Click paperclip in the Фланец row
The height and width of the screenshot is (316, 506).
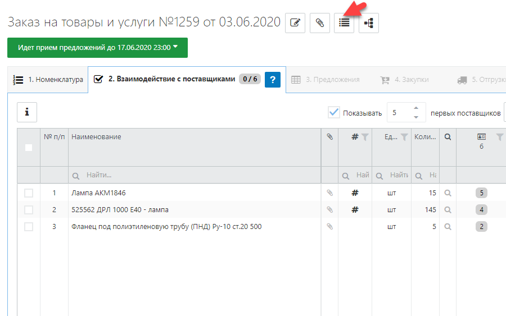tap(330, 227)
